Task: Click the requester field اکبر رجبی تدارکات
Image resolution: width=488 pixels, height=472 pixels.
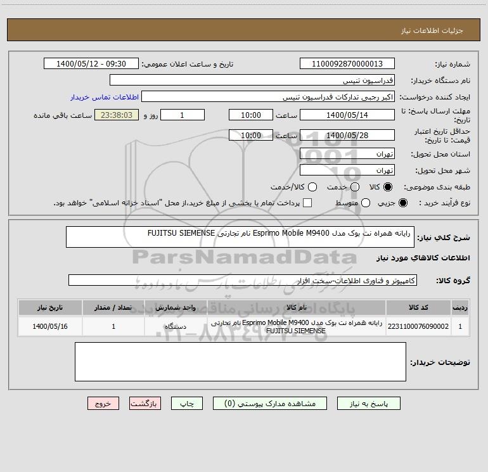Action: click(x=268, y=97)
